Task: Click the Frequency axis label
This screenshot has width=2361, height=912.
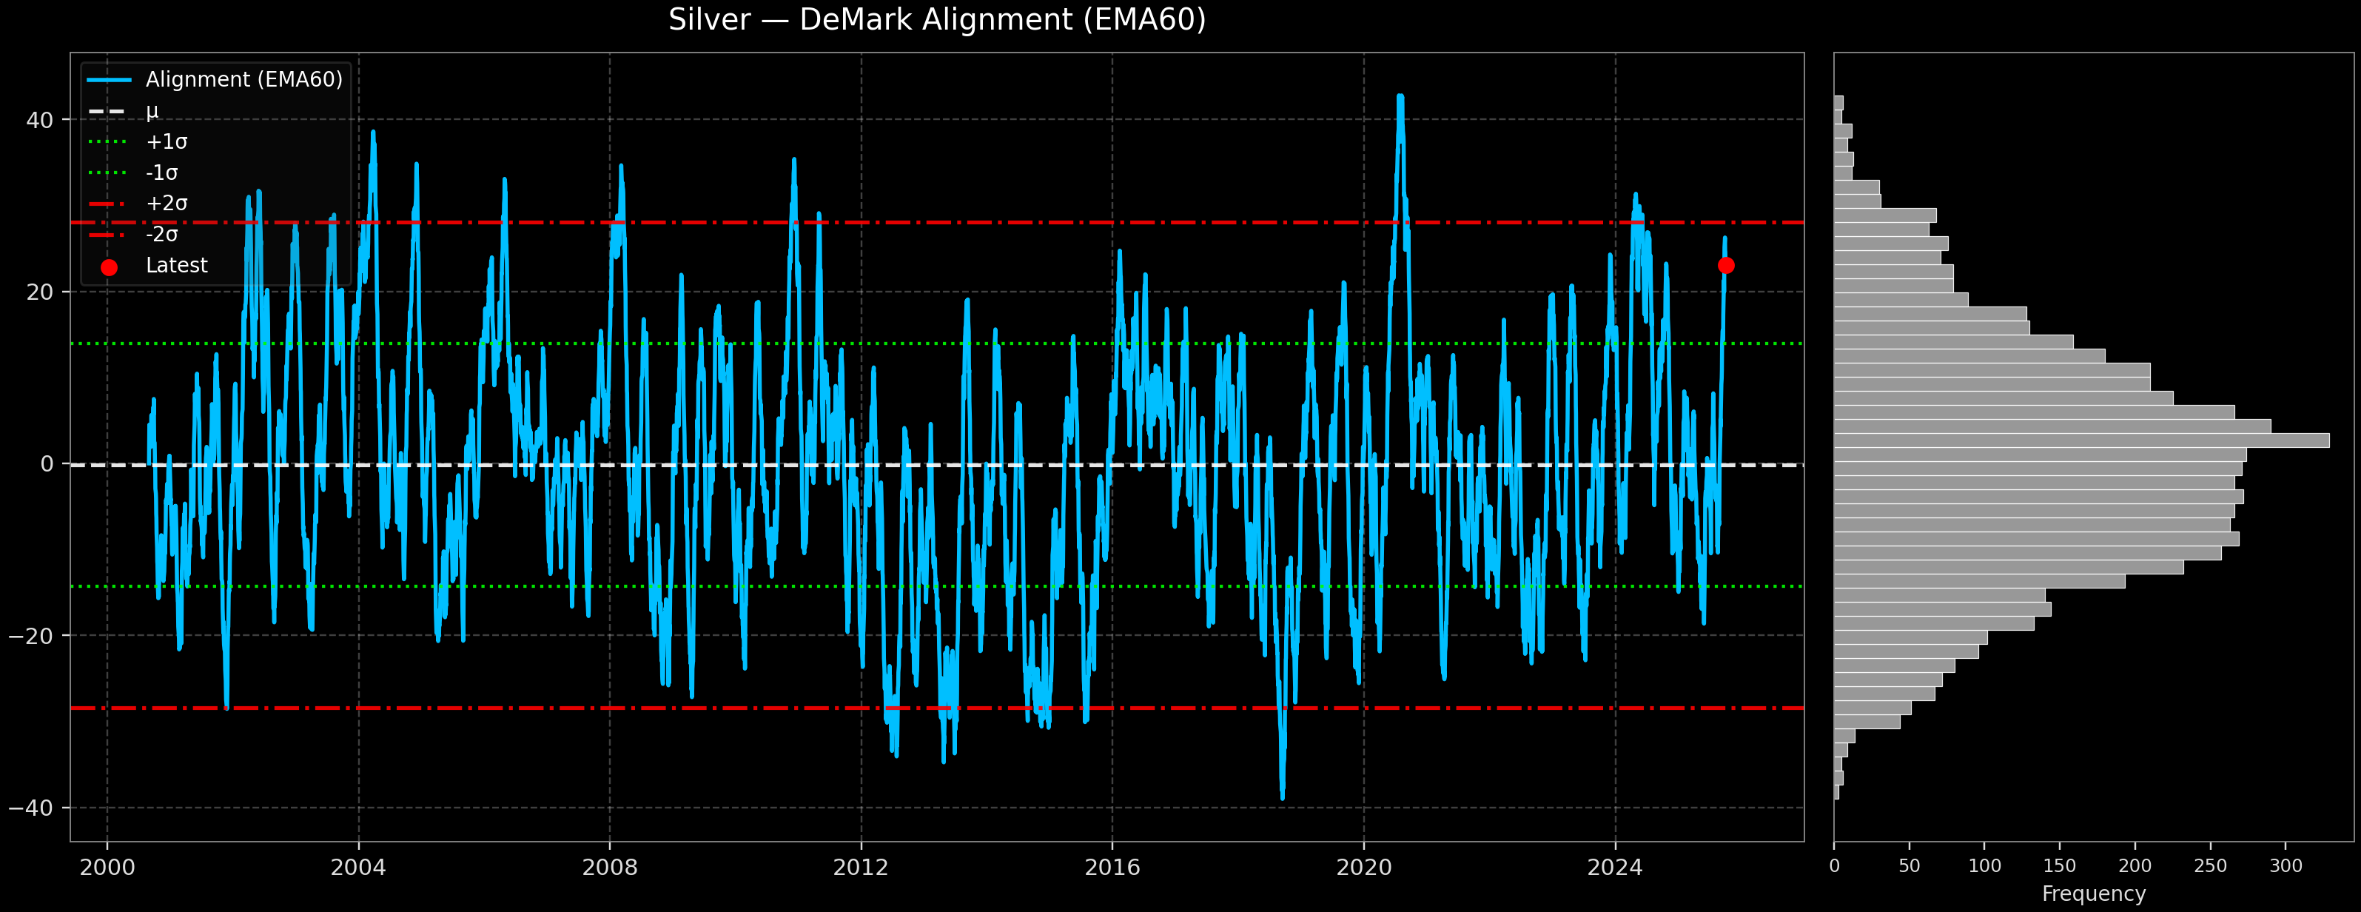Action: [2093, 893]
